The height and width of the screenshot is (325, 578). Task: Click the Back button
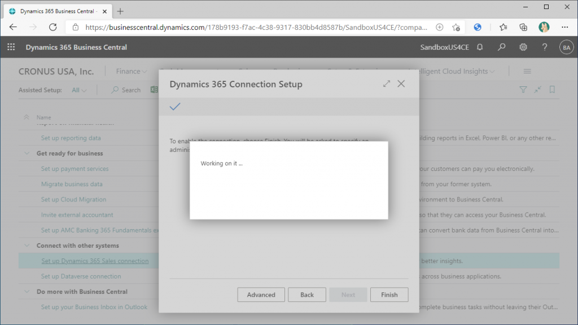pyautogui.click(x=307, y=295)
